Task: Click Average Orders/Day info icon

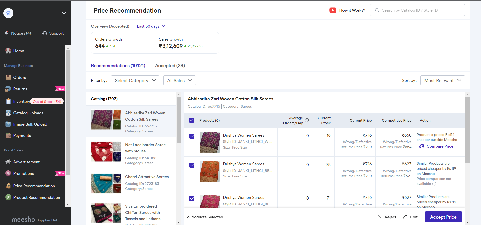Action: (307, 120)
